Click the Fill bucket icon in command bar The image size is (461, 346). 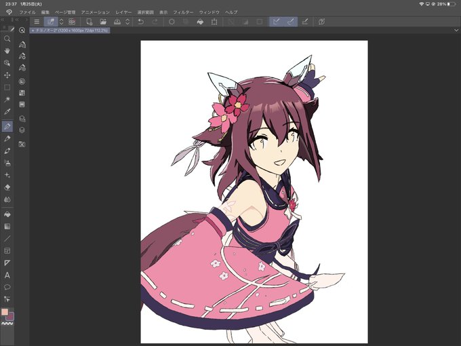point(200,22)
